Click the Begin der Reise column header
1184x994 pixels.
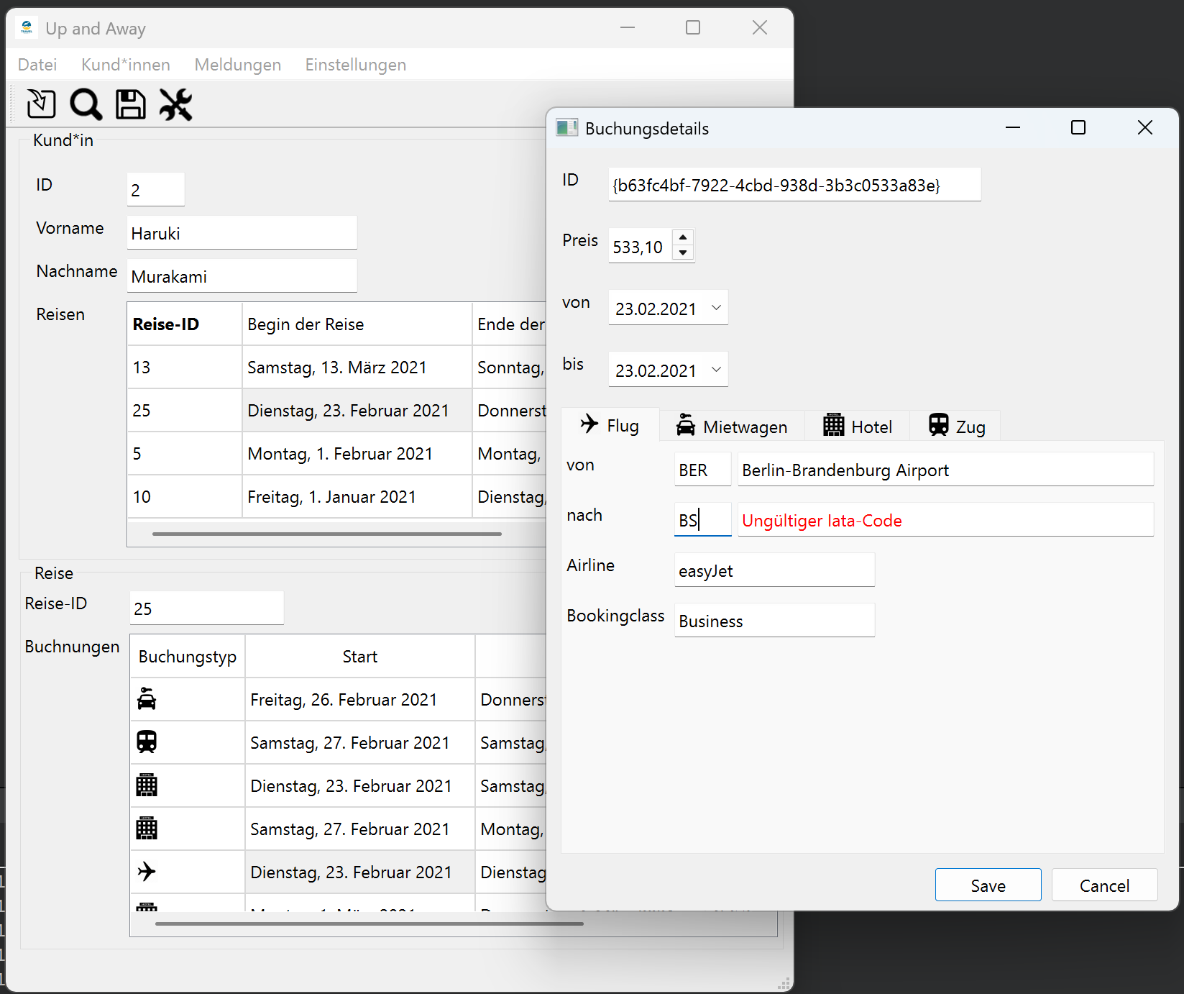click(x=357, y=324)
